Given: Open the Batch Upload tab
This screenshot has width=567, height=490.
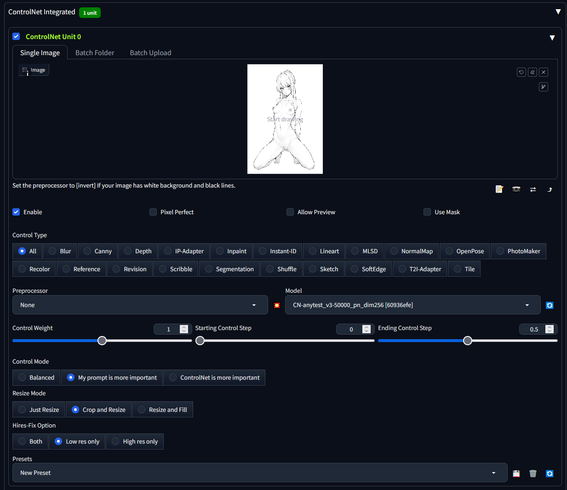Looking at the screenshot, I should (x=150, y=53).
